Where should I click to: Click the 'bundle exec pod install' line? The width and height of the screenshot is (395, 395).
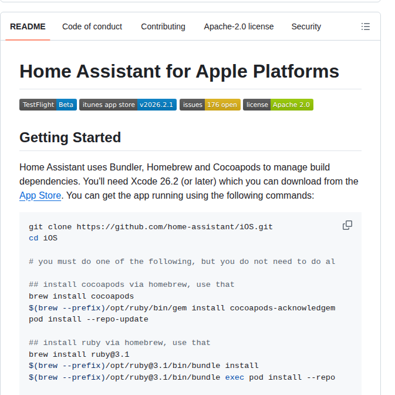click(182, 377)
